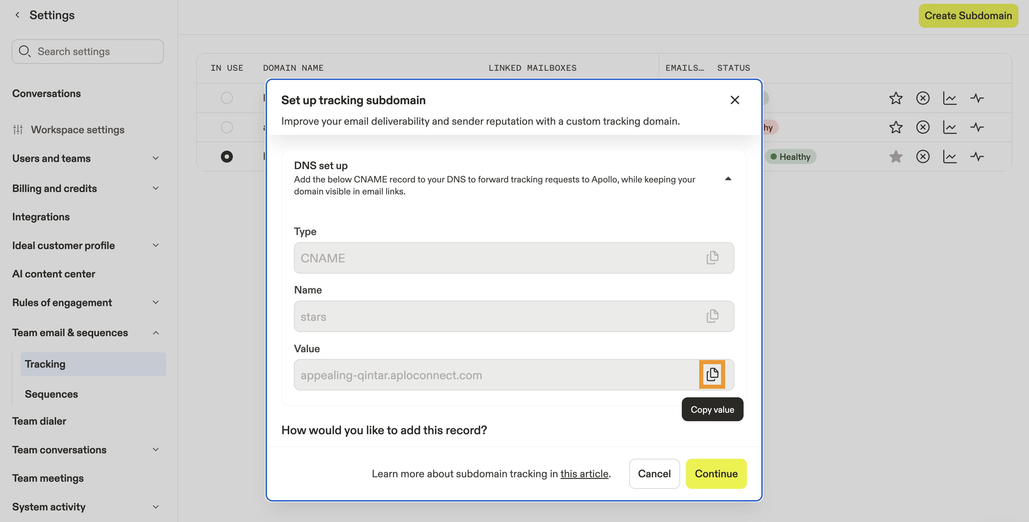Screen dimensions: 1029x522
Task: Click the DOMAIN NAME column header
Action: coord(293,68)
